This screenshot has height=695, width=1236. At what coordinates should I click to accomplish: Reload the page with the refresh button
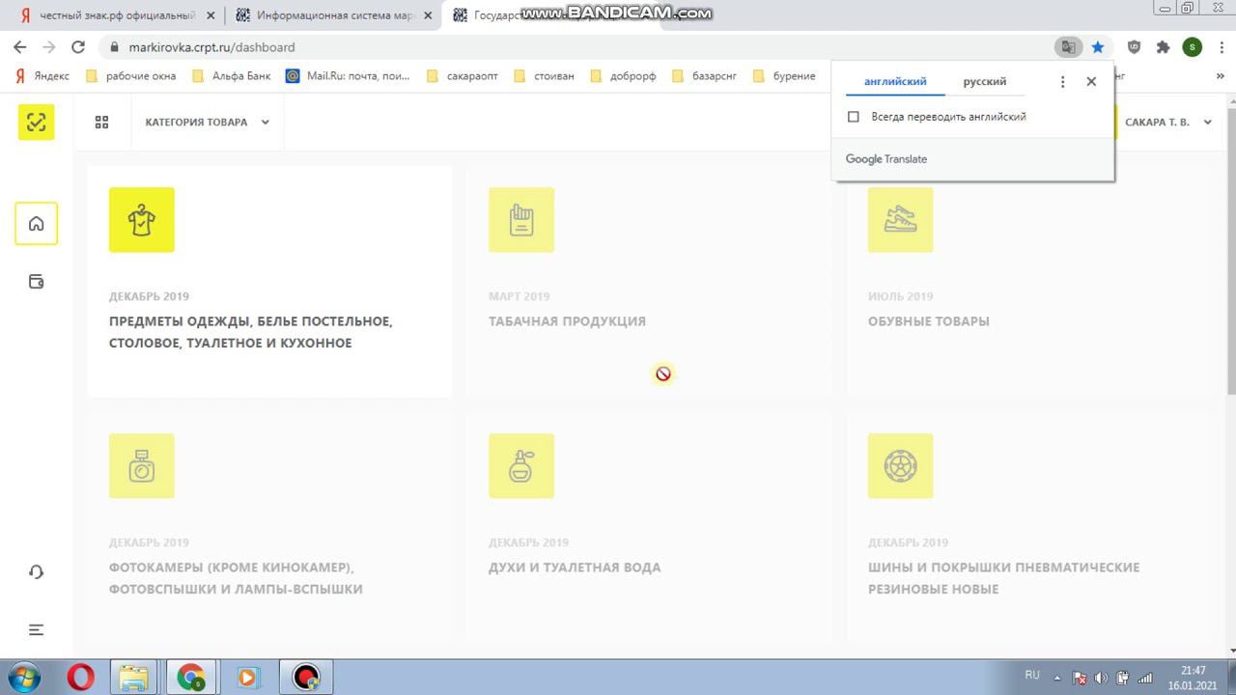click(x=78, y=47)
